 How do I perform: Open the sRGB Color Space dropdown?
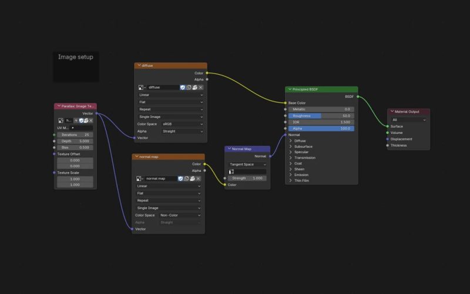pos(182,124)
